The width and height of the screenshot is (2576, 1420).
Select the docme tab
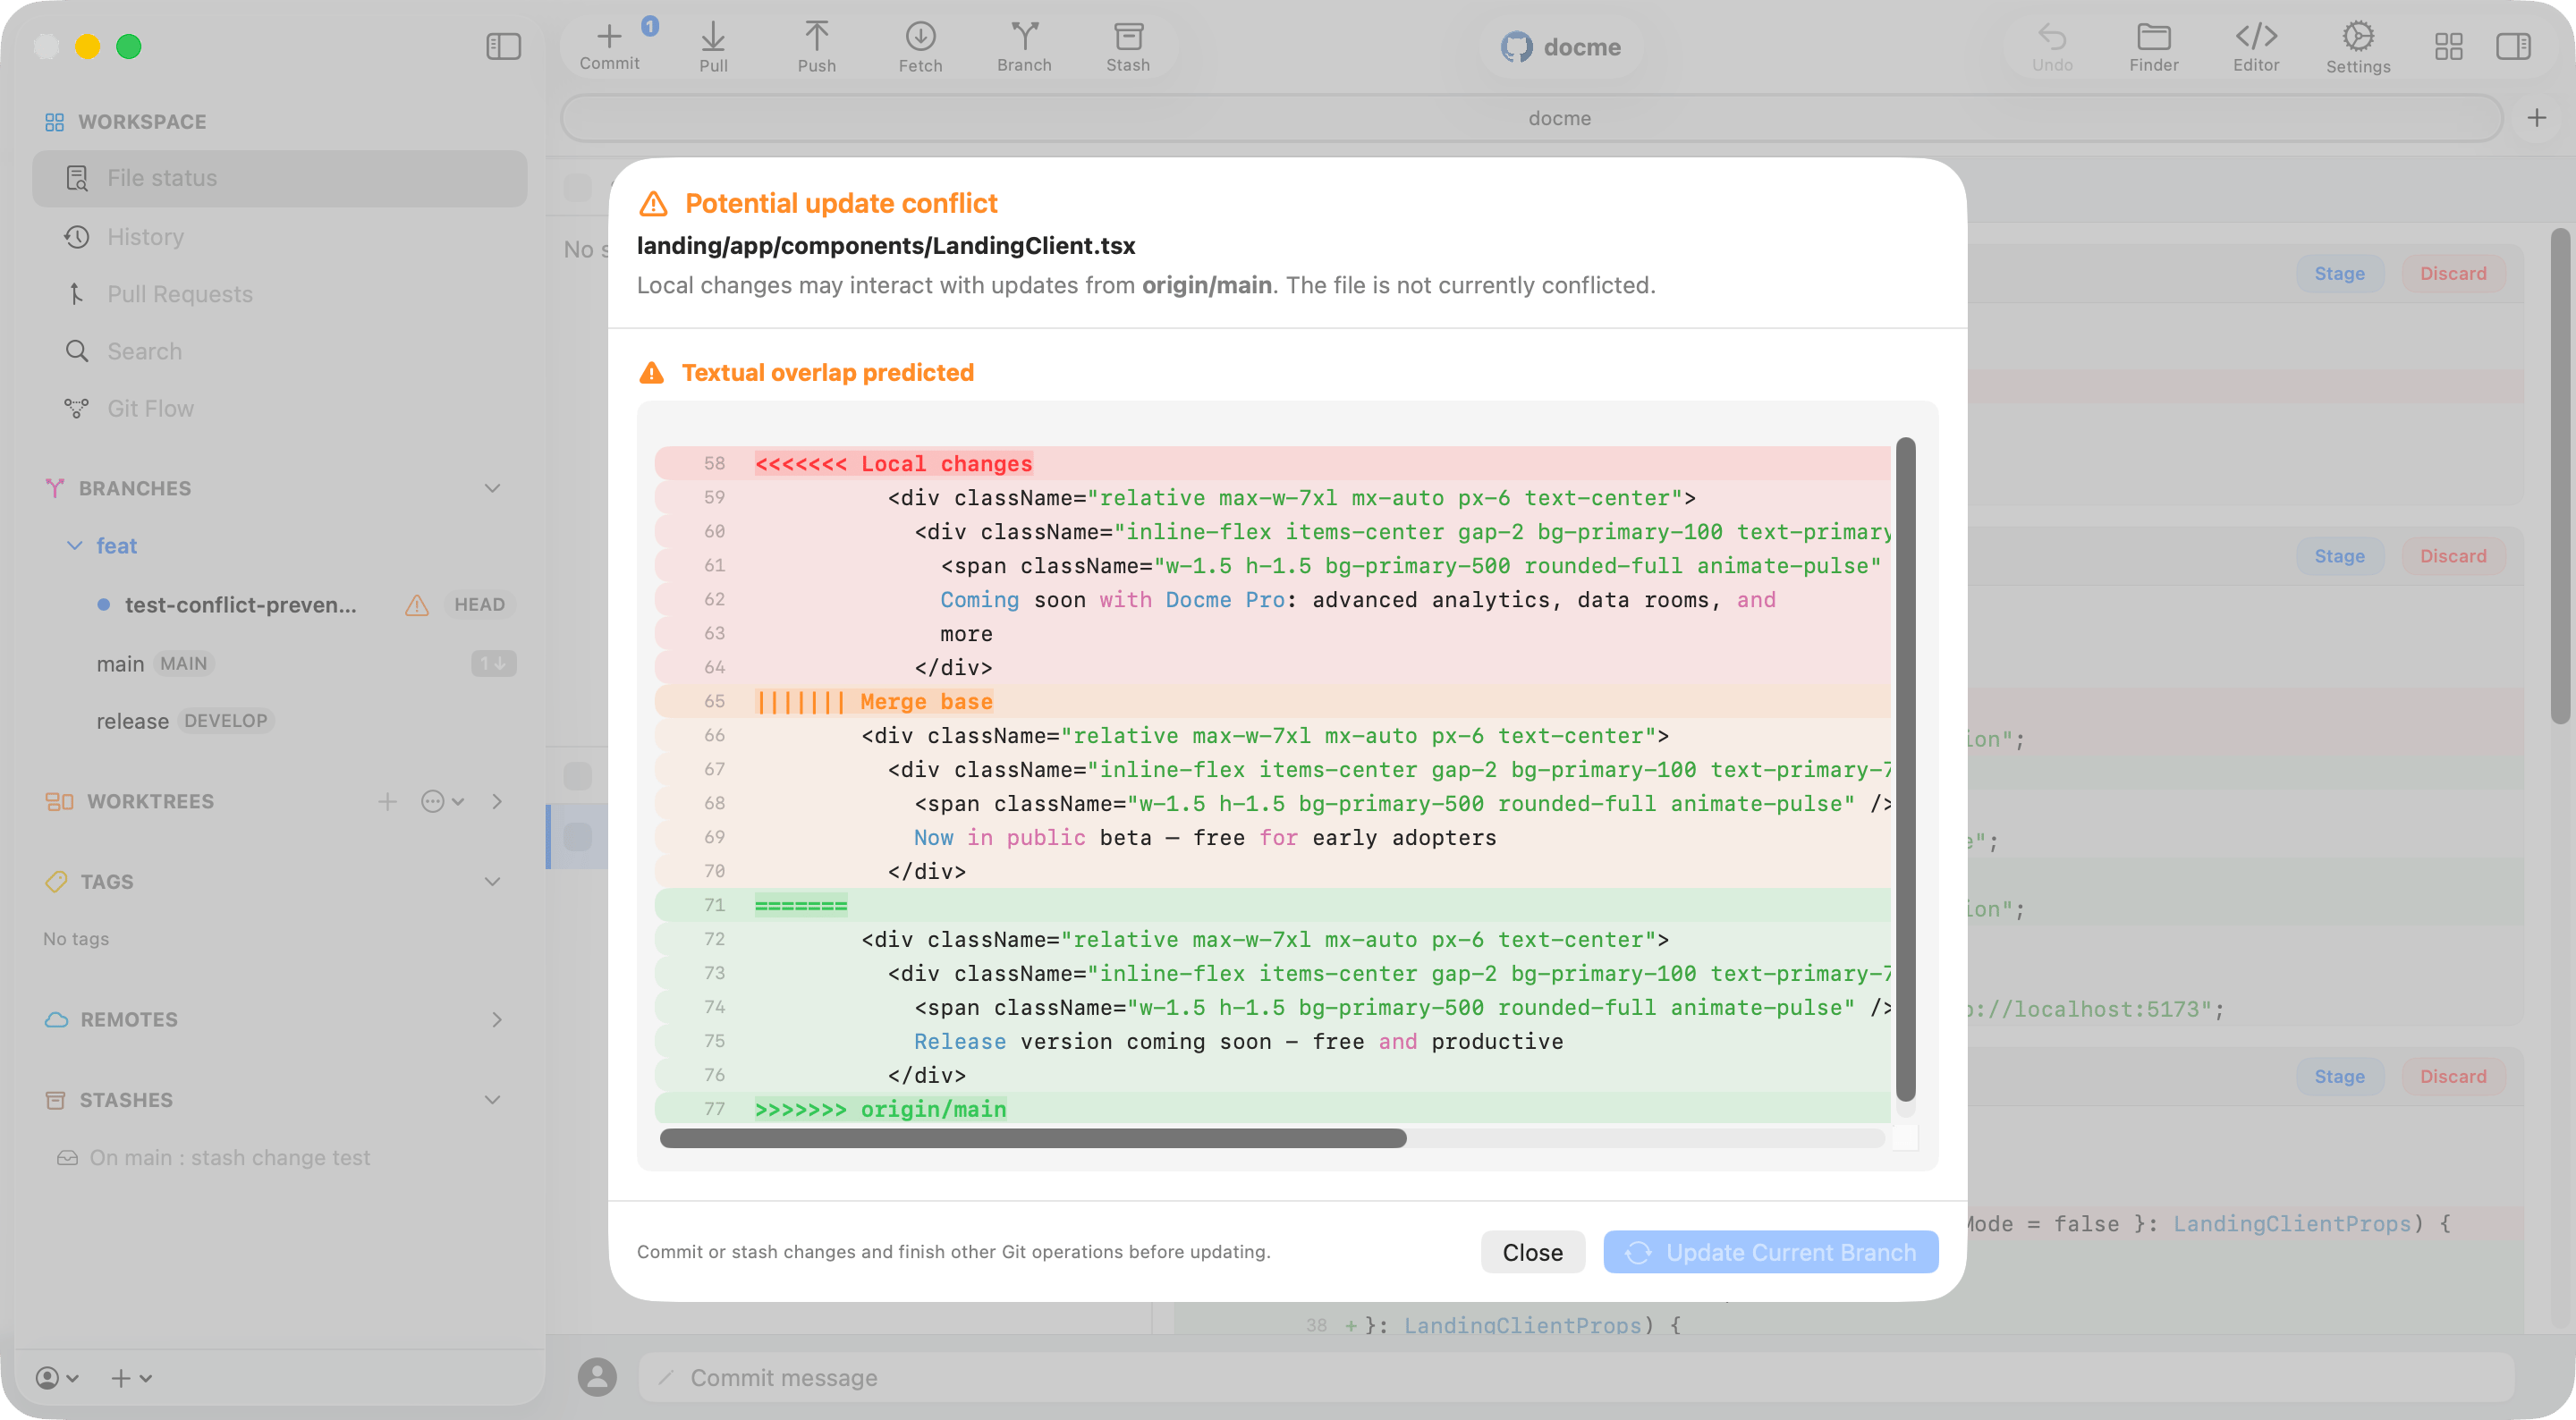pos(1532,118)
